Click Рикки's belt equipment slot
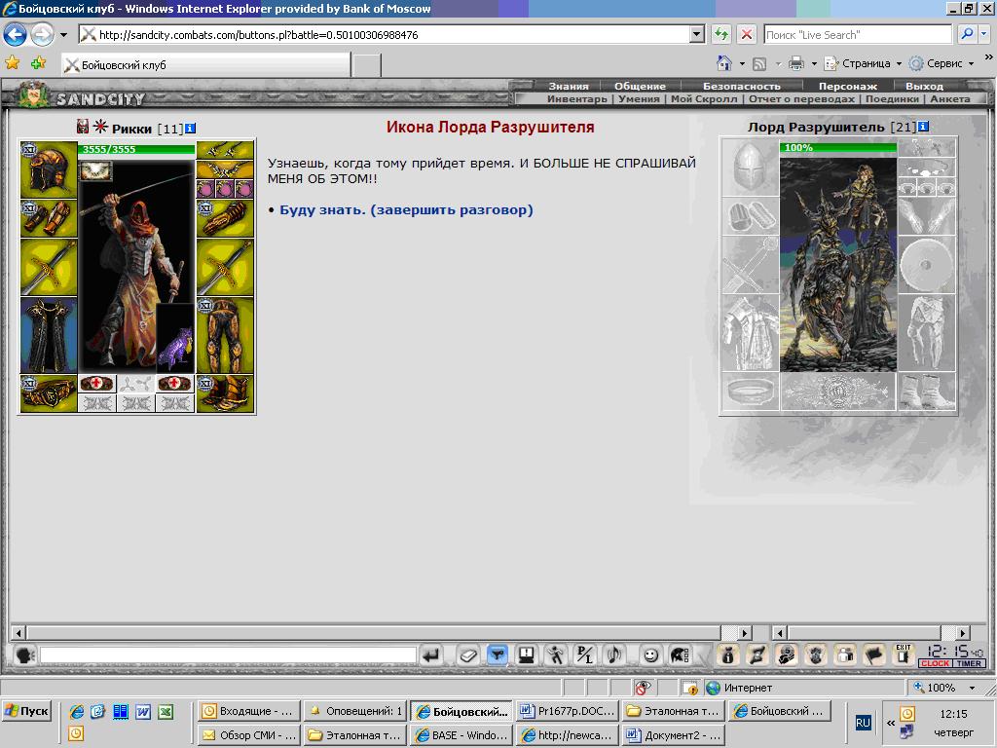The height and width of the screenshot is (748, 997). coord(49,393)
